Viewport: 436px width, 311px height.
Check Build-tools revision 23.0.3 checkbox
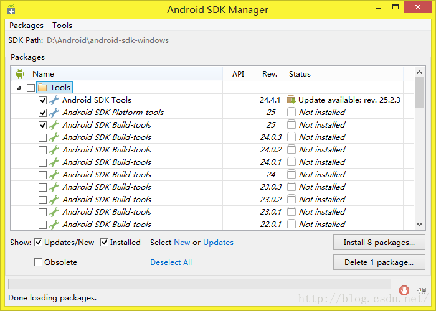pos(42,187)
